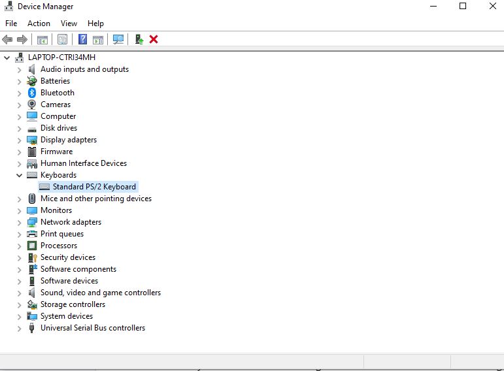The width and height of the screenshot is (504, 371).
Task: Select the Monitors label
Action: coord(56,210)
